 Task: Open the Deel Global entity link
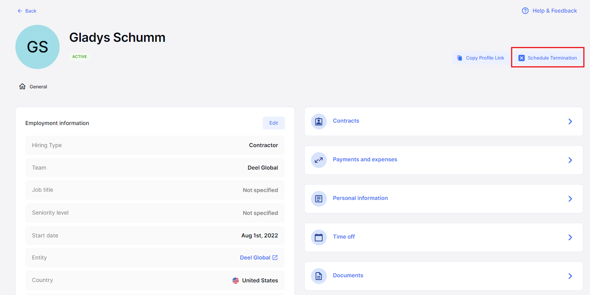point(259,258)
